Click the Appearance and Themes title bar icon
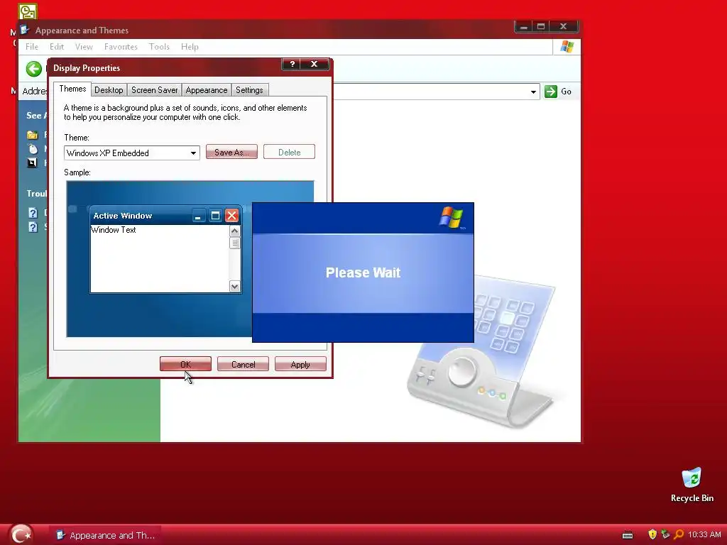This screenshot has height=545, width=727. tap(25, 30)
